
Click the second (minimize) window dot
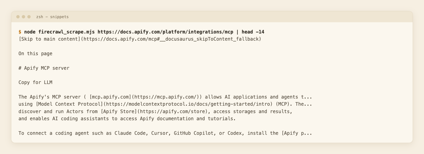point(23,17)
